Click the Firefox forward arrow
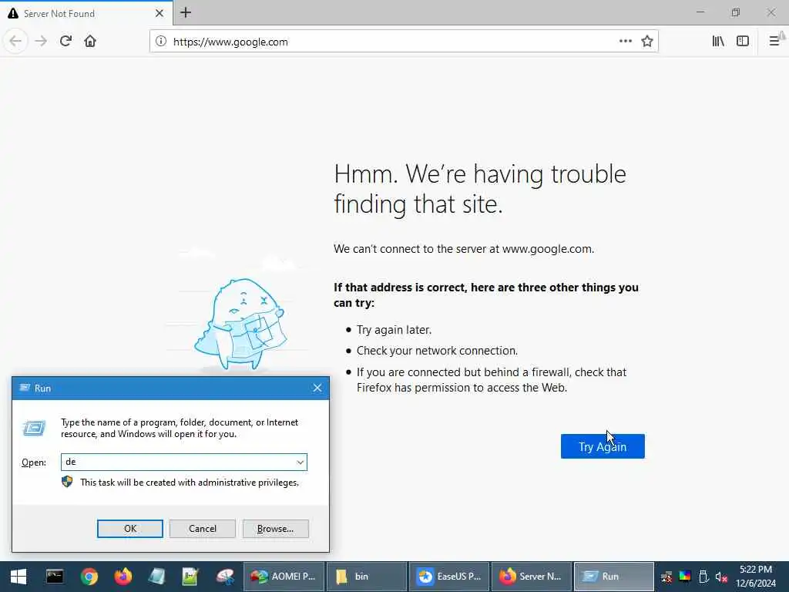Screen dimensions: 789x592 [x=41, y=42]
